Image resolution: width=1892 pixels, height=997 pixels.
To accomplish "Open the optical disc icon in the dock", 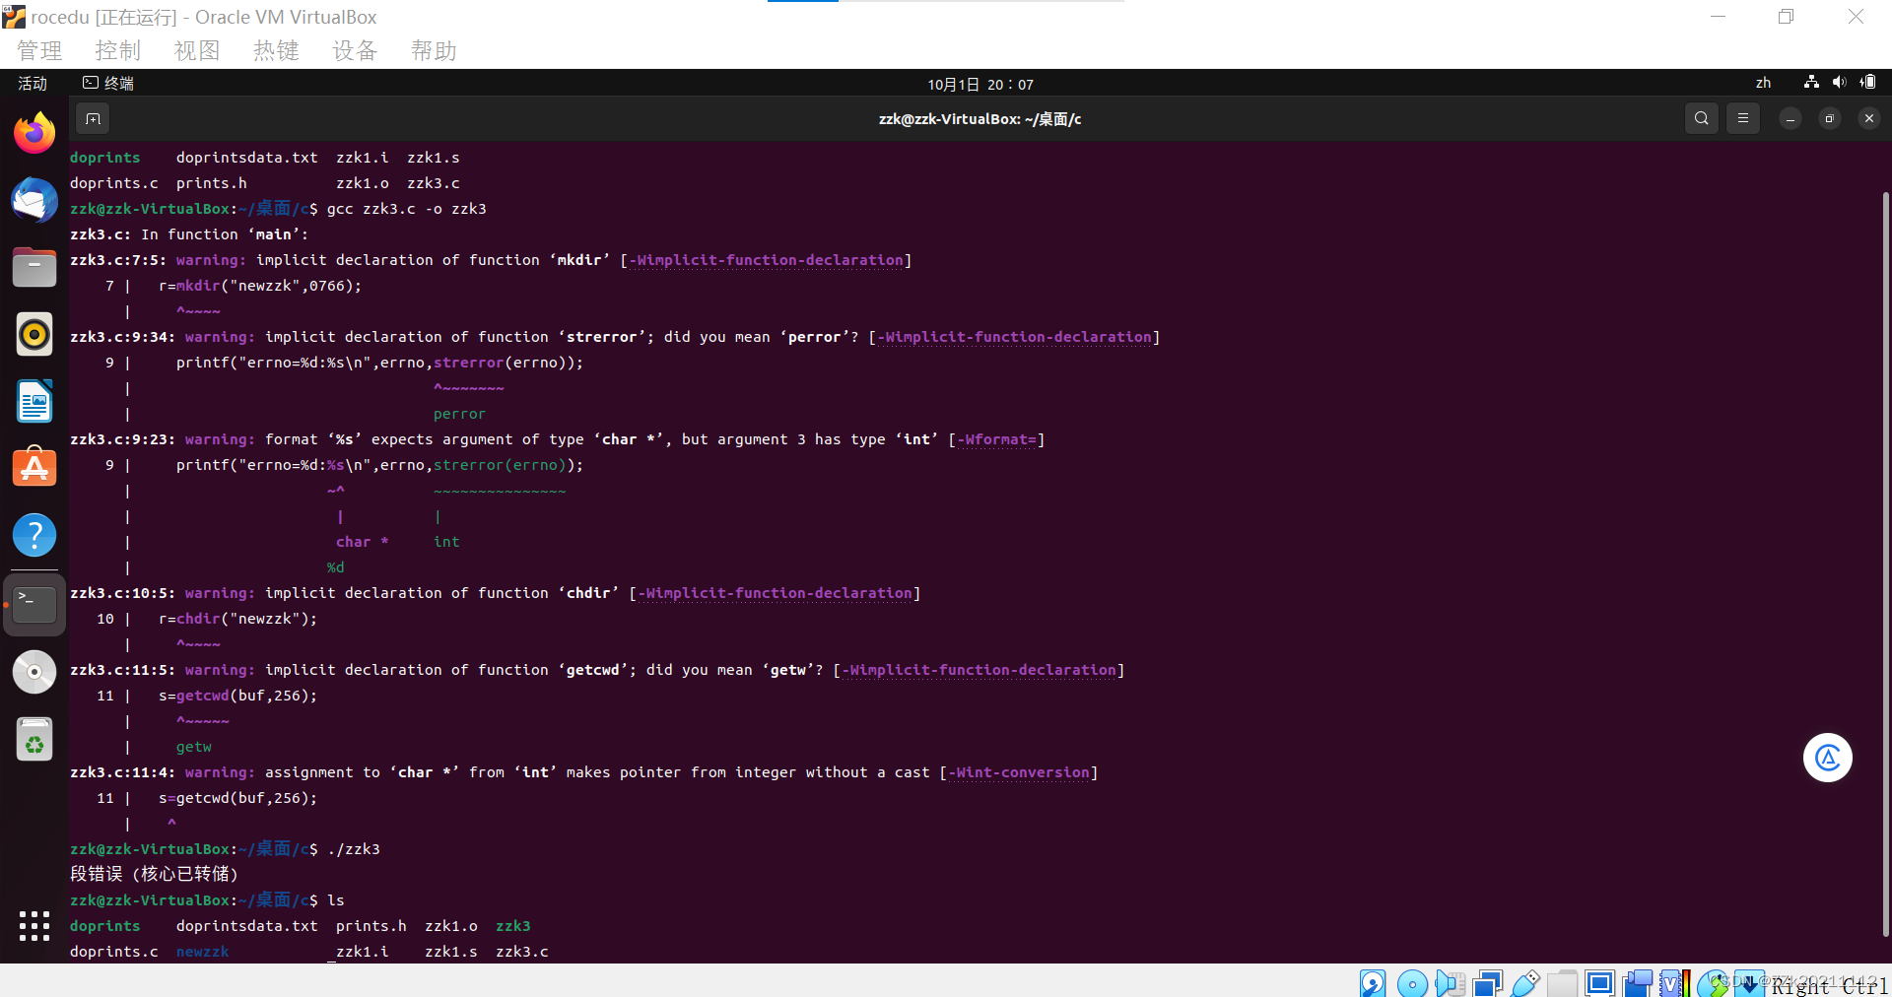I will coord(34,672).
